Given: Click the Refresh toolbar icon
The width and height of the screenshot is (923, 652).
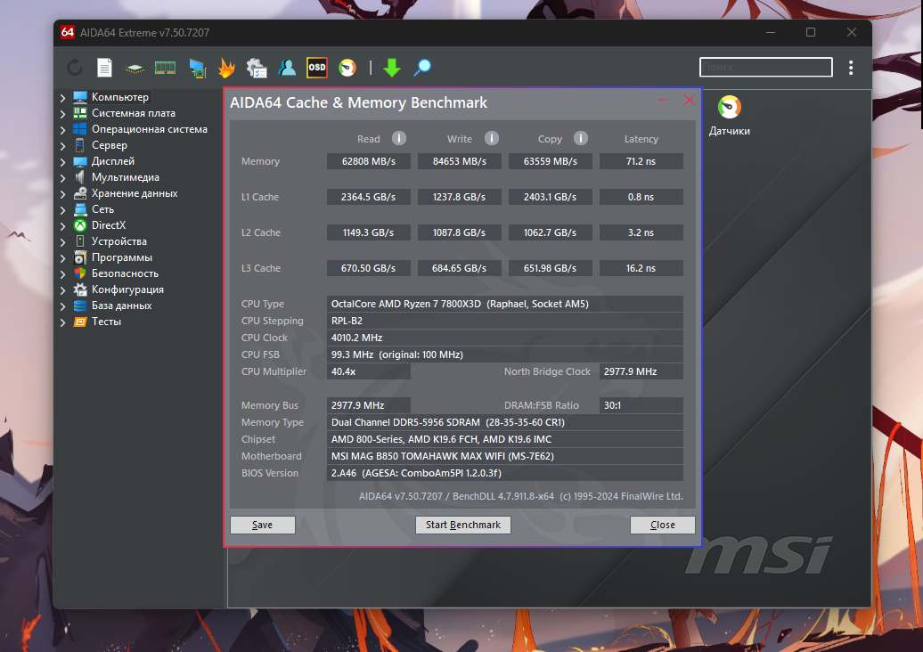Looking at the screenshot, I should click(x=75, y=68).
